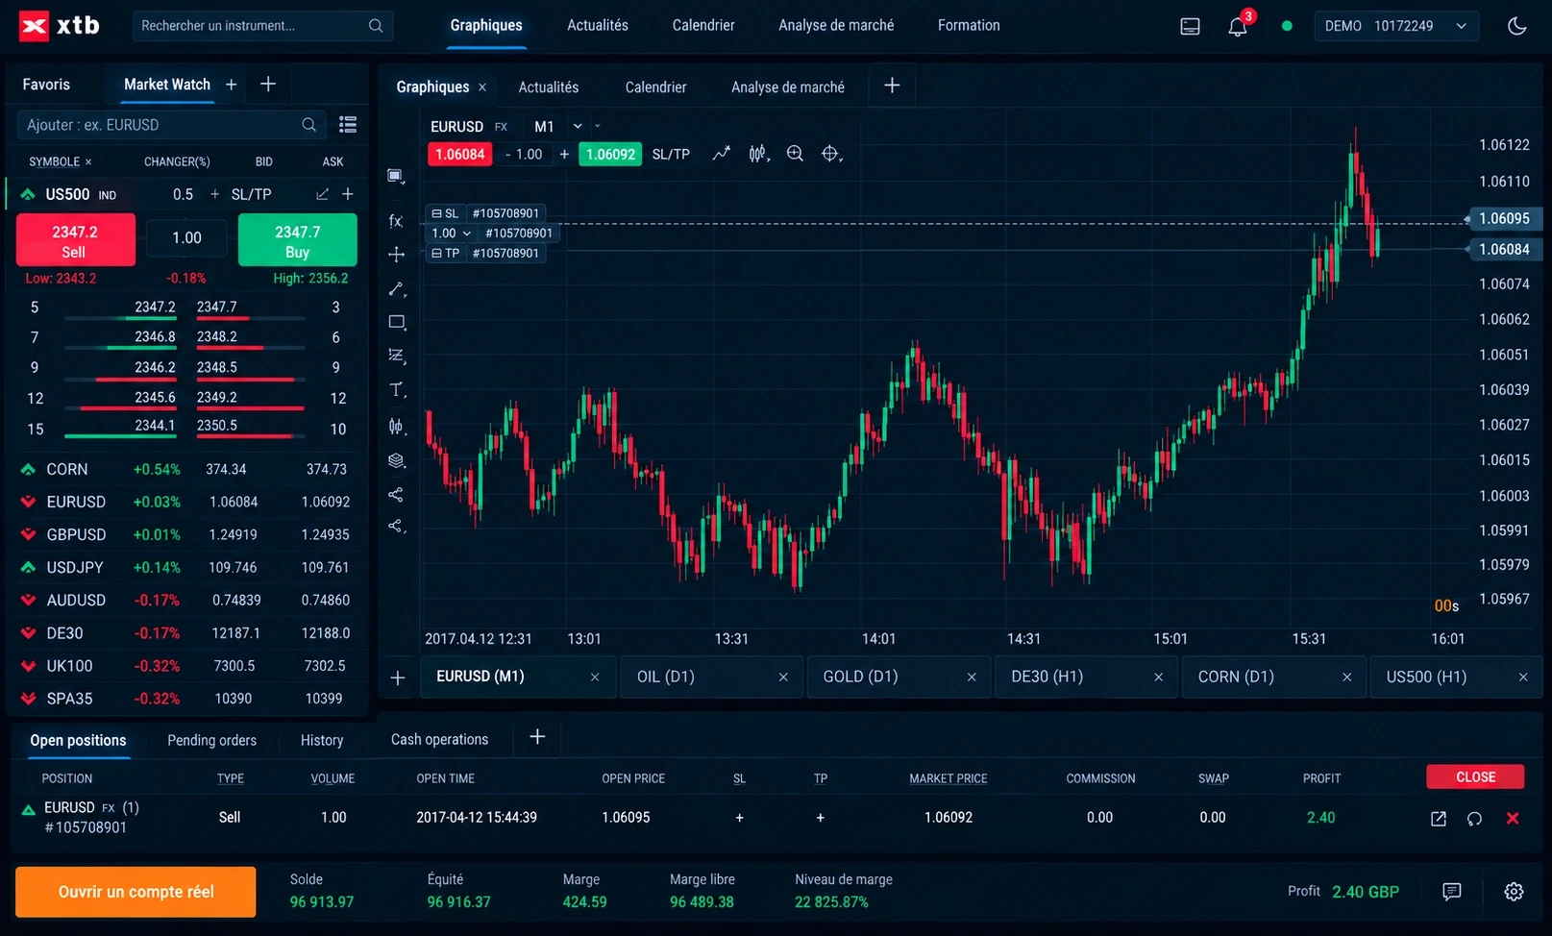Click Ouvrir un compte réel button

click(x=135, y=892)
